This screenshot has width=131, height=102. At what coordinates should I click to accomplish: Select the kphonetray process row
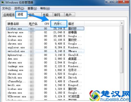pos(45,55)
